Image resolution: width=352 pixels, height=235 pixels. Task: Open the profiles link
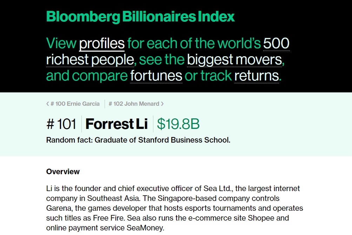tap(102, 43)
